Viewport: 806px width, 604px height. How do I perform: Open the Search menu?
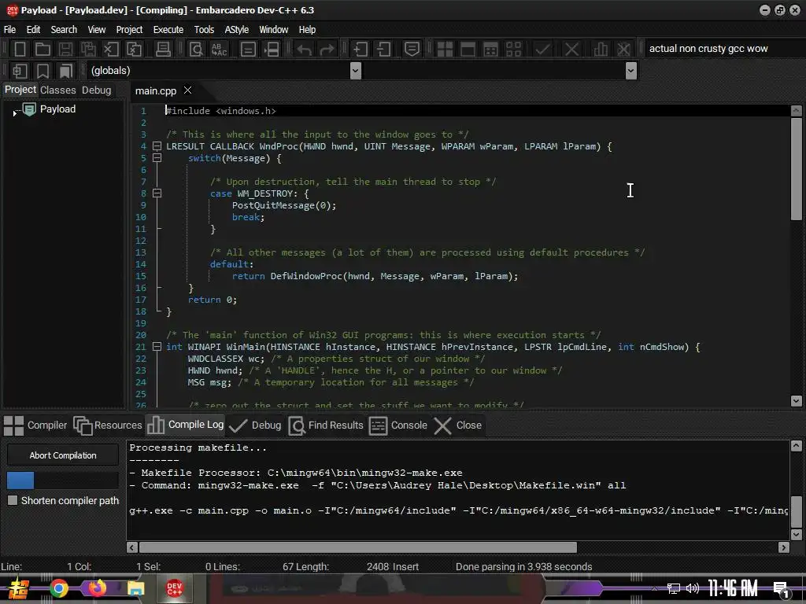64,30
